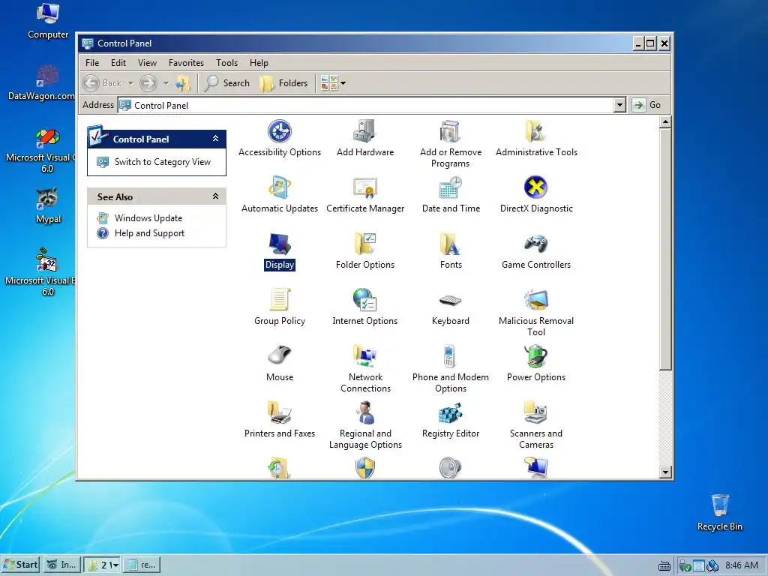
Task: Toggle the Folders pane button
Action: (x=283, y=83)
